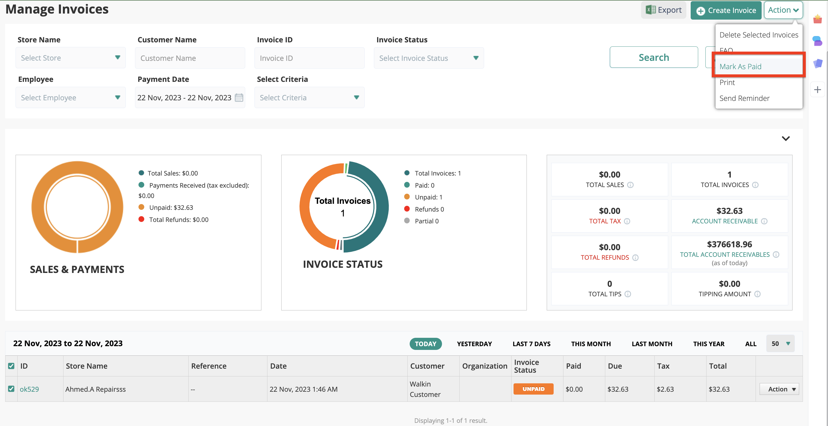Select the LAST 7 DAYS filter
The image size is (828, 426).
531,344
